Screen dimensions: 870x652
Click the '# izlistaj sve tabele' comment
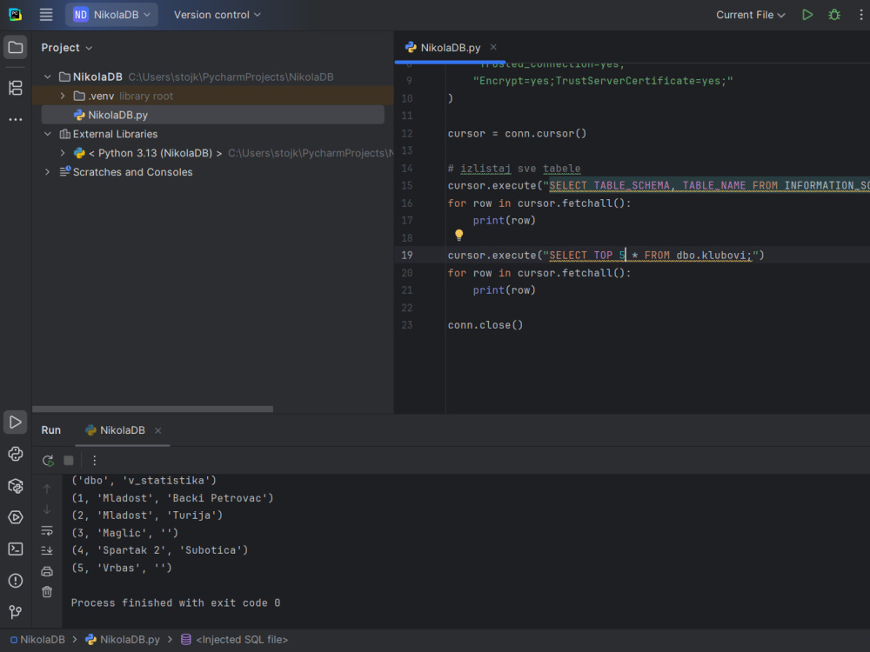(x=514, y=169)
